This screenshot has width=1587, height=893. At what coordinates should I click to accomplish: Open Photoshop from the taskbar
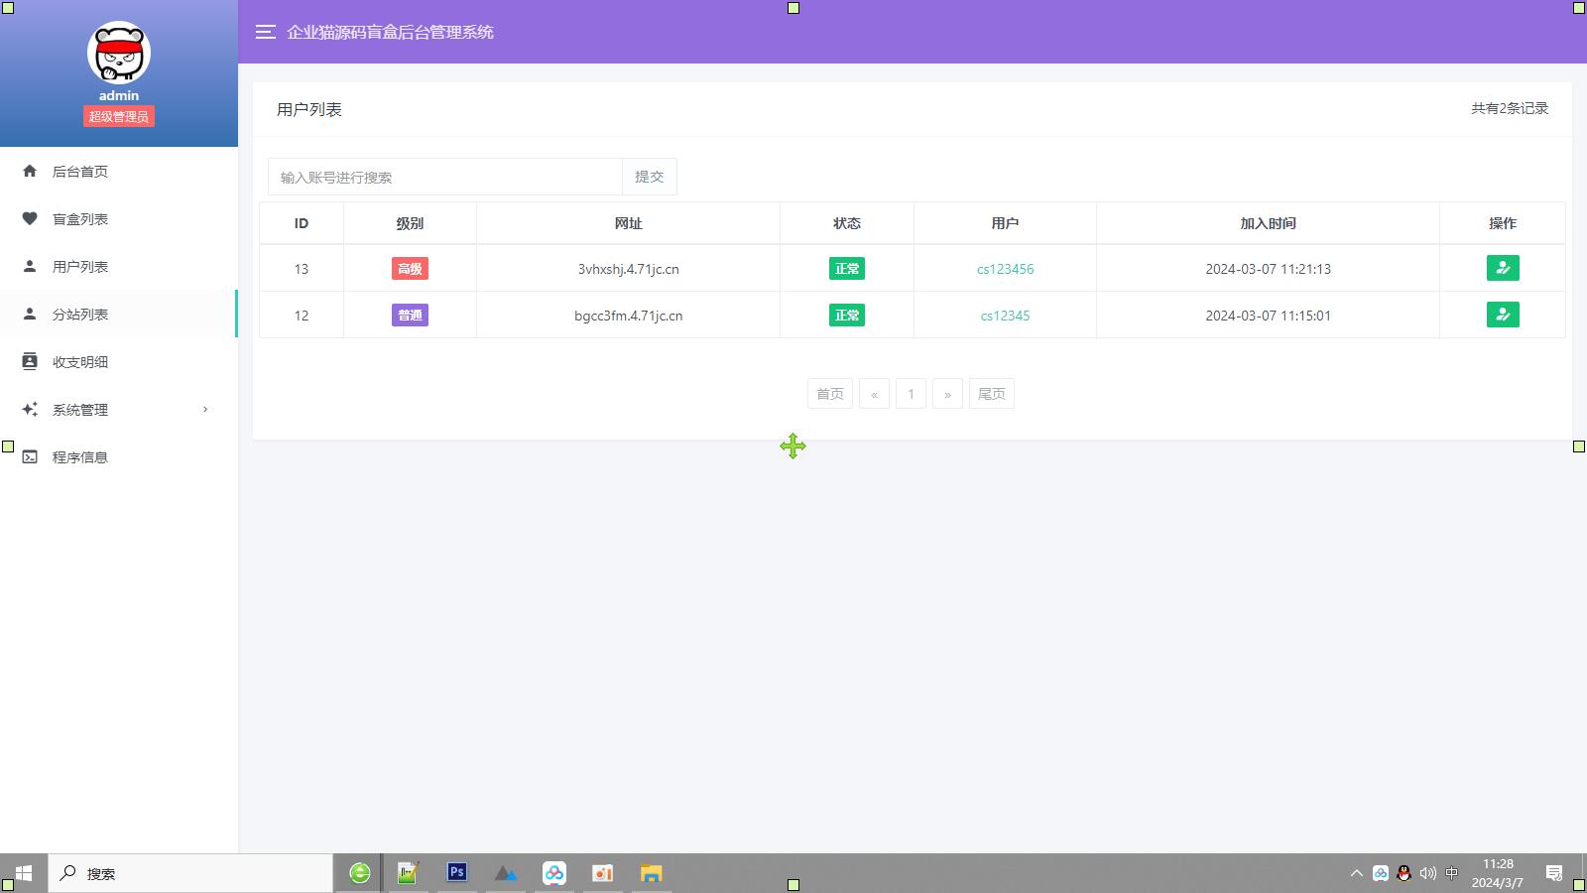pos(456,873)
